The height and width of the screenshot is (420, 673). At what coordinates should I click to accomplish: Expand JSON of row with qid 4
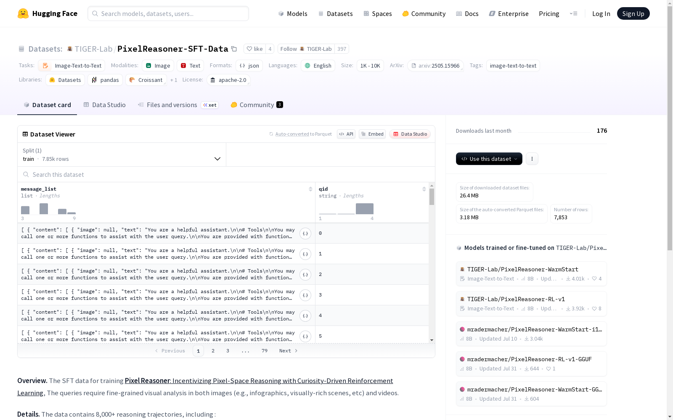pyautogui.click(x=305, y=316)
